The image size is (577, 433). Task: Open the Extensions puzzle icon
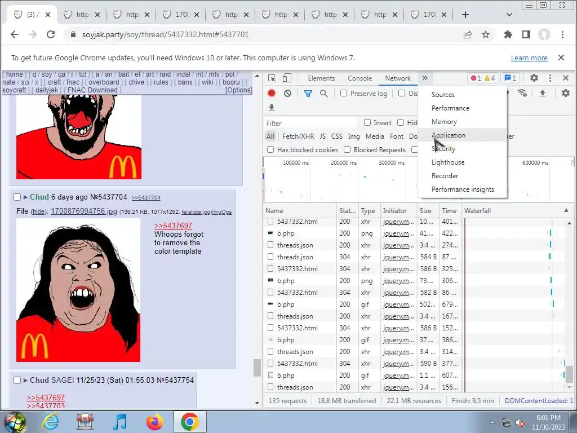508,34
